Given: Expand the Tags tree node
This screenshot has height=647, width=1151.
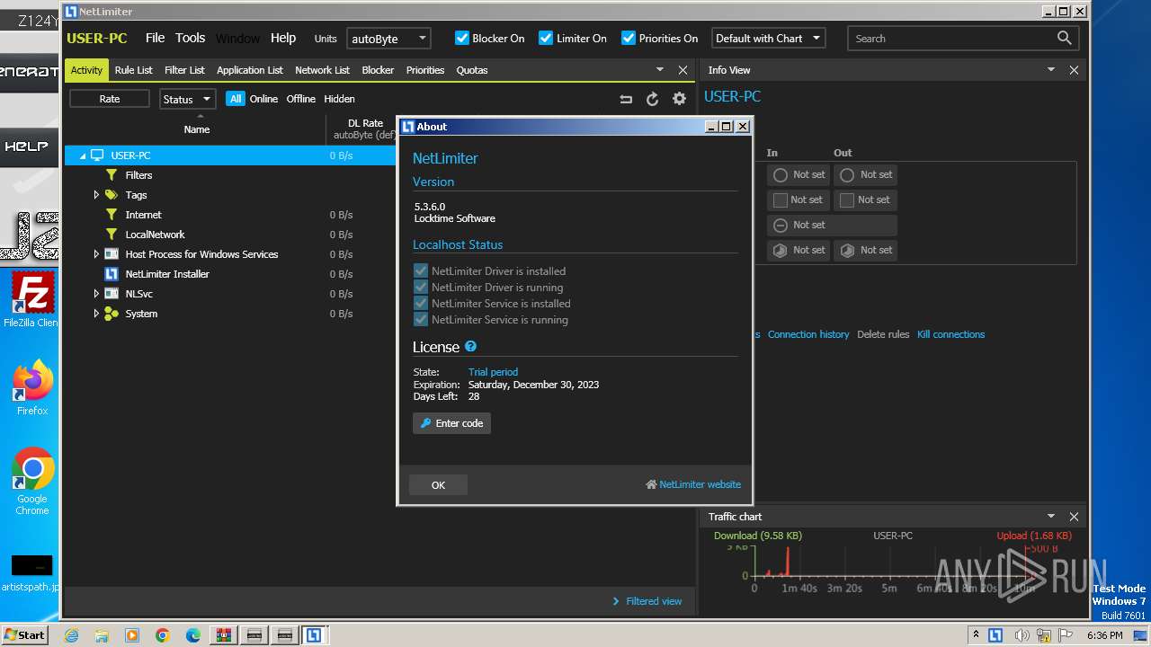Looking at the screenshot, I should coord(96,195).
